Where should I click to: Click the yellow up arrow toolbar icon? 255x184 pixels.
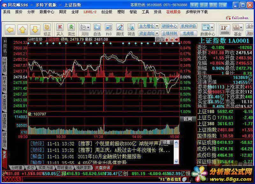coord(23,30)
